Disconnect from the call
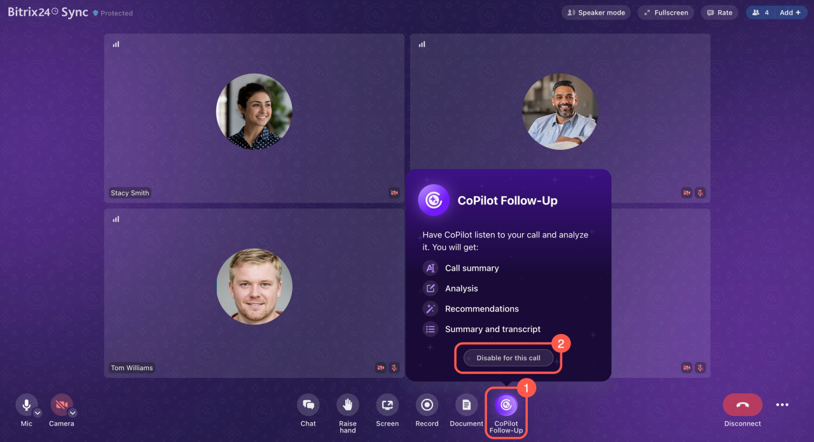 tap(742, 405)
